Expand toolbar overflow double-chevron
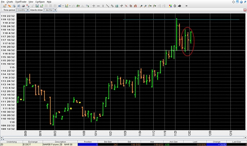Viewport: 247px width, 146px height. (187, 6)
